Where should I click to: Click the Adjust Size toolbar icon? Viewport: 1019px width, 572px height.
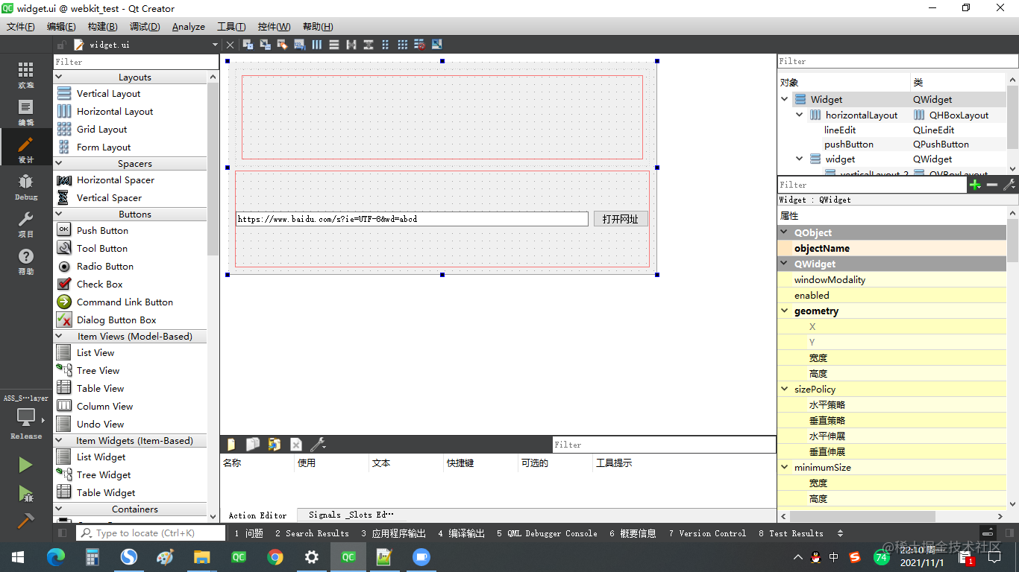tap(437, 45)
